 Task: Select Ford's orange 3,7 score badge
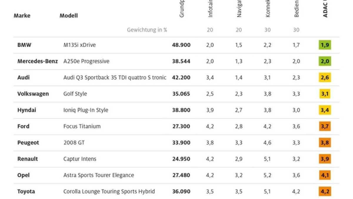[325, 126]
